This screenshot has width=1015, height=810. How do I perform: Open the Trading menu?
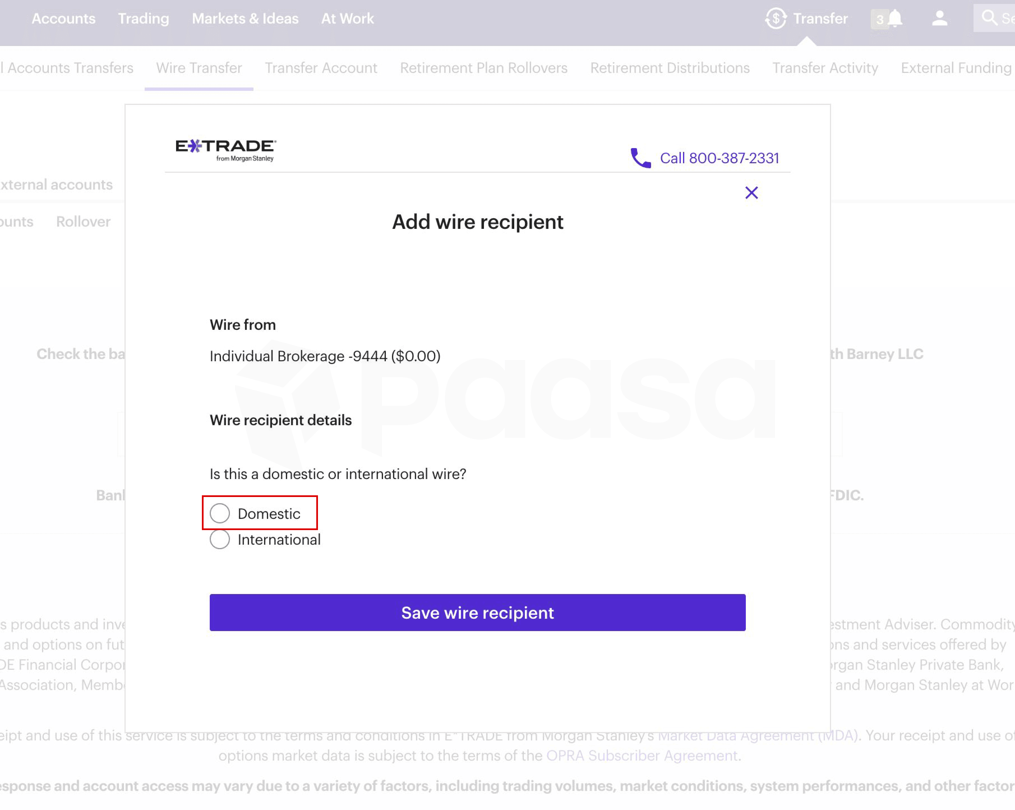pos(143,19)
